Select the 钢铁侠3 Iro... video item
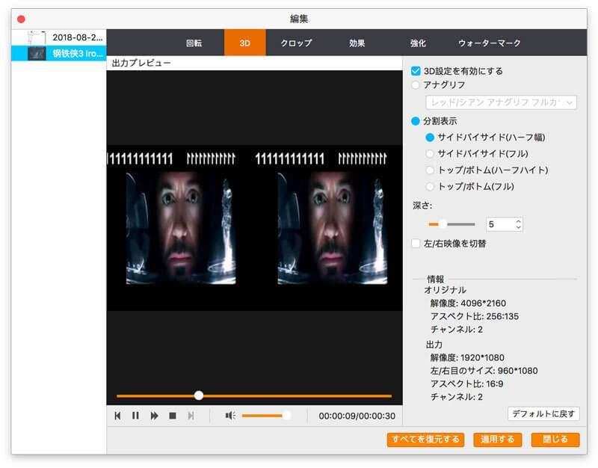Image resolution: width=598 pixels, height=468 pixels. coord(59,53)
